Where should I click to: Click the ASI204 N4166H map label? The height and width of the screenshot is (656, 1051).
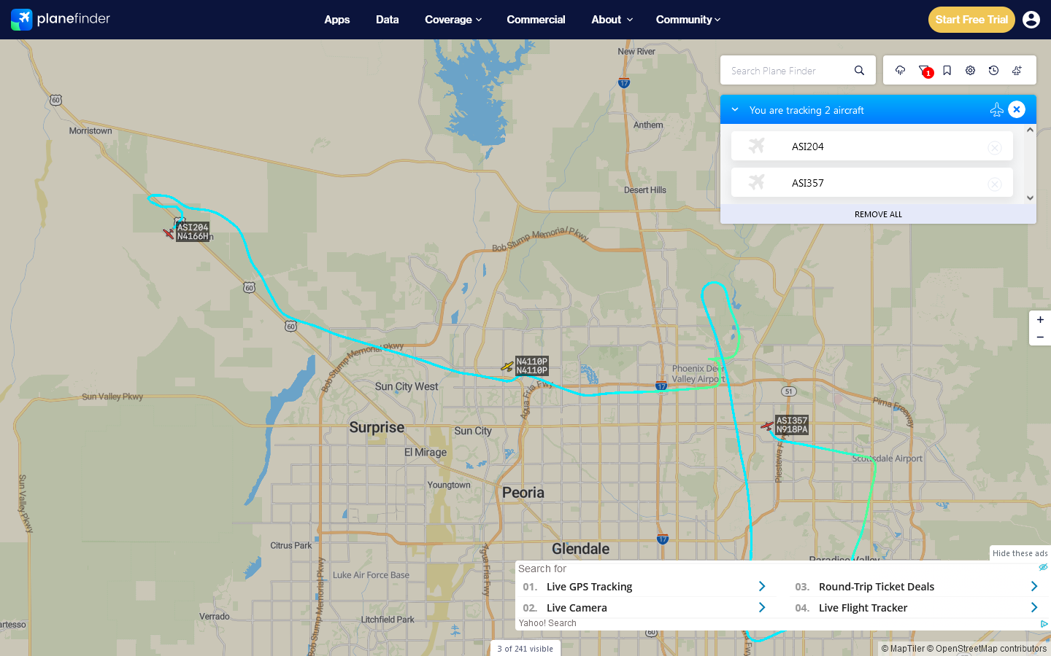coord(193,232)
